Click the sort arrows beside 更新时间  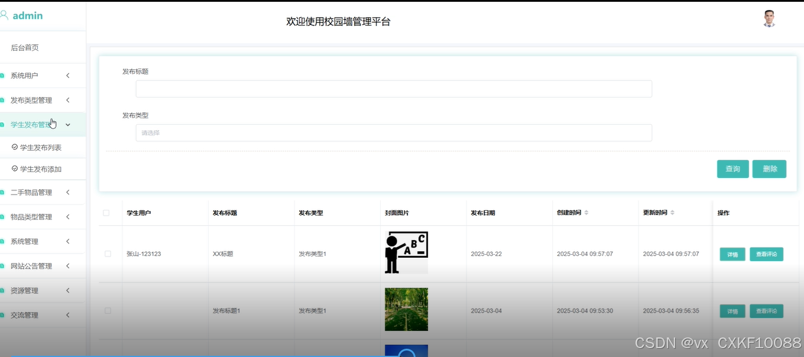pos(672,213)
